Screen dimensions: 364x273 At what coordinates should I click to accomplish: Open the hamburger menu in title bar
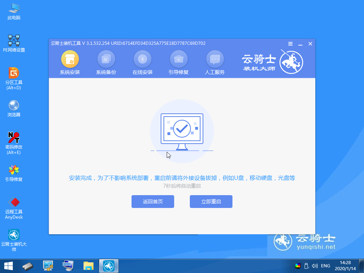(x=290, y=44)
